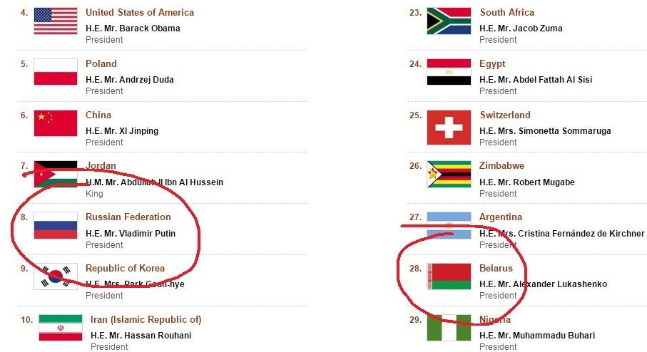Select speaker name H.E. Mr. Barack Obama
The width and height of the screenshot is (647, 352).
tap(133, 29)
